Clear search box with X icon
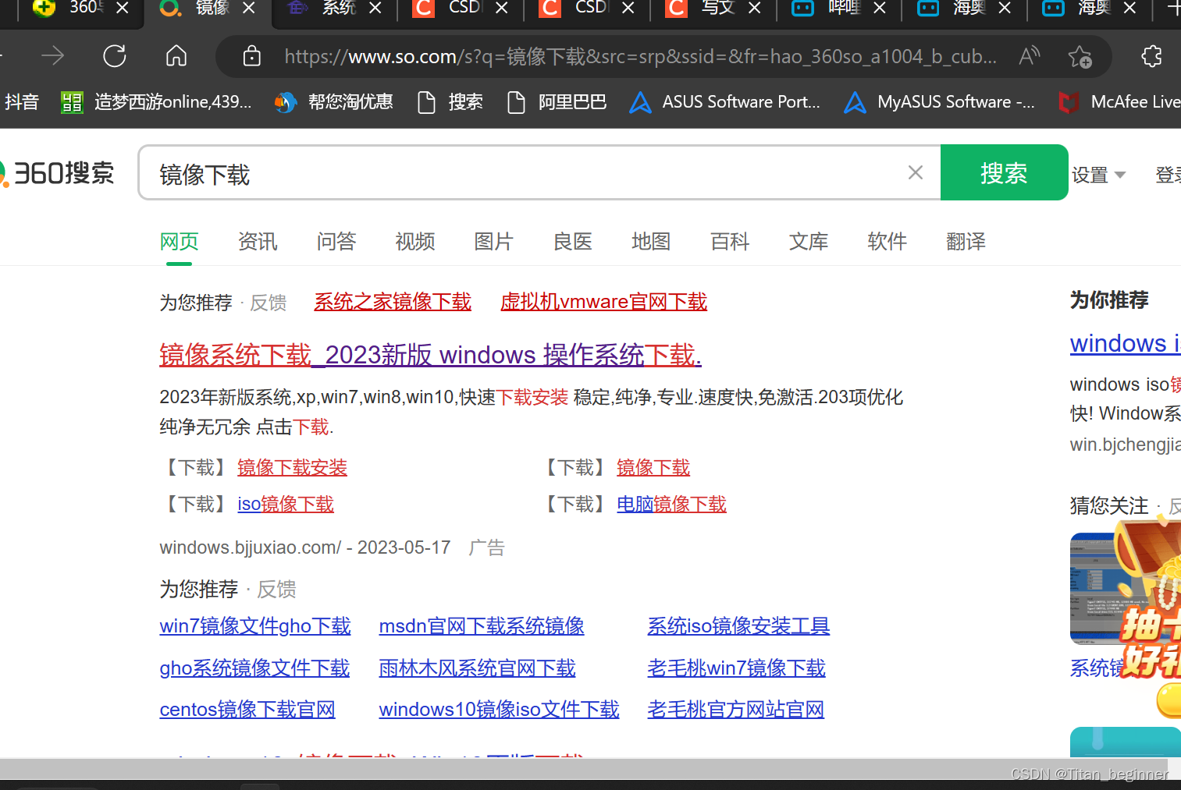Image resolution: width=1181 pixels, height=790 pixels. [916, 172]
